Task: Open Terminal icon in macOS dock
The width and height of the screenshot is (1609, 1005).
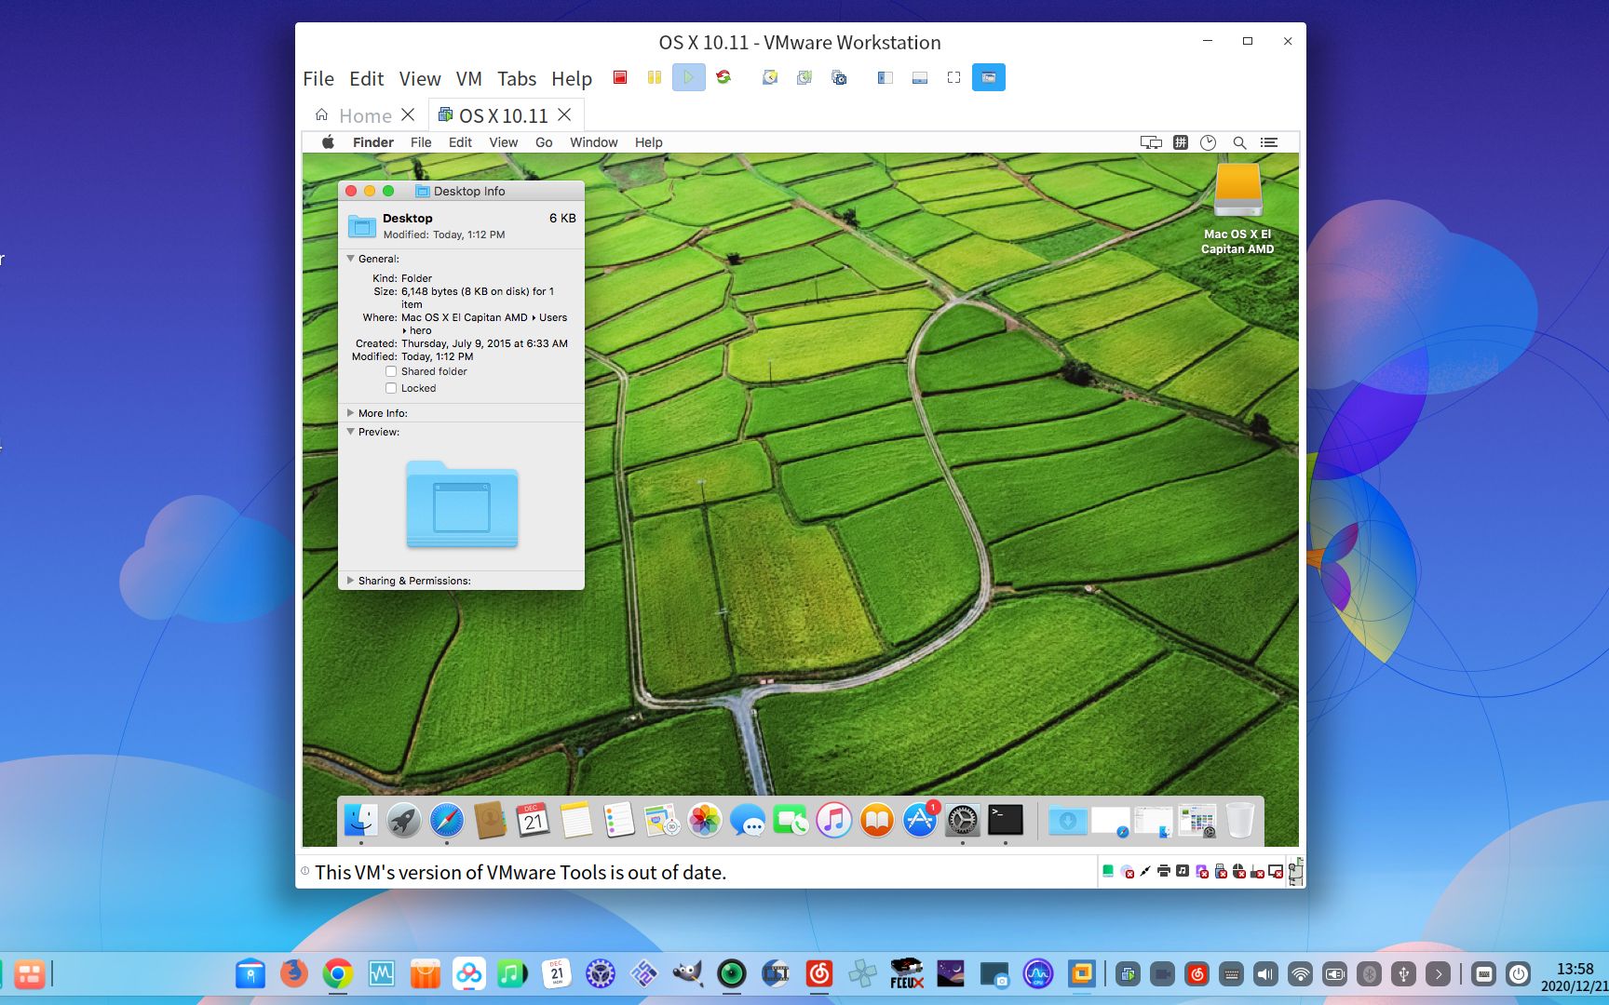Action: [x=1006, y=820]
